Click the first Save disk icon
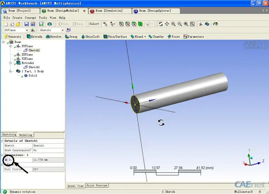 tap(27, 24)
